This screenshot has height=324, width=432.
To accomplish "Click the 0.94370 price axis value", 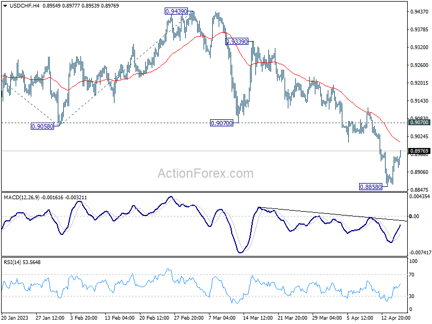I will point(420,11).
